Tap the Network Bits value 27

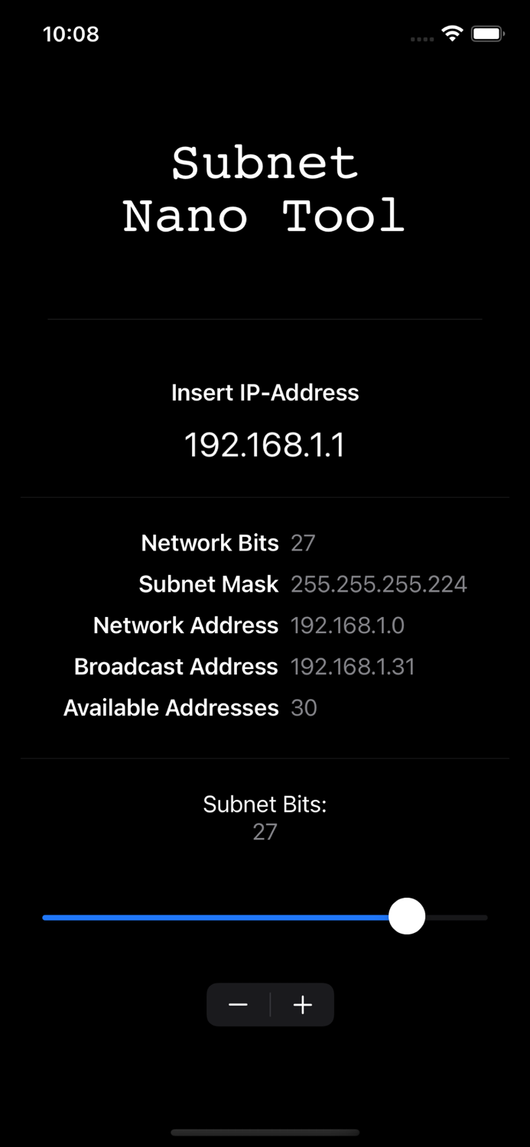click(303, 543)
